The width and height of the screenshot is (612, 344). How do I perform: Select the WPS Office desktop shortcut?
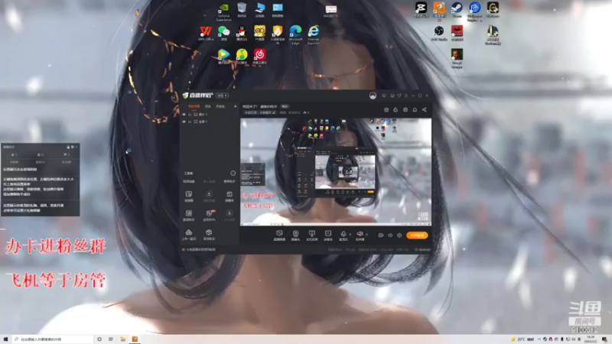point(206,34)
